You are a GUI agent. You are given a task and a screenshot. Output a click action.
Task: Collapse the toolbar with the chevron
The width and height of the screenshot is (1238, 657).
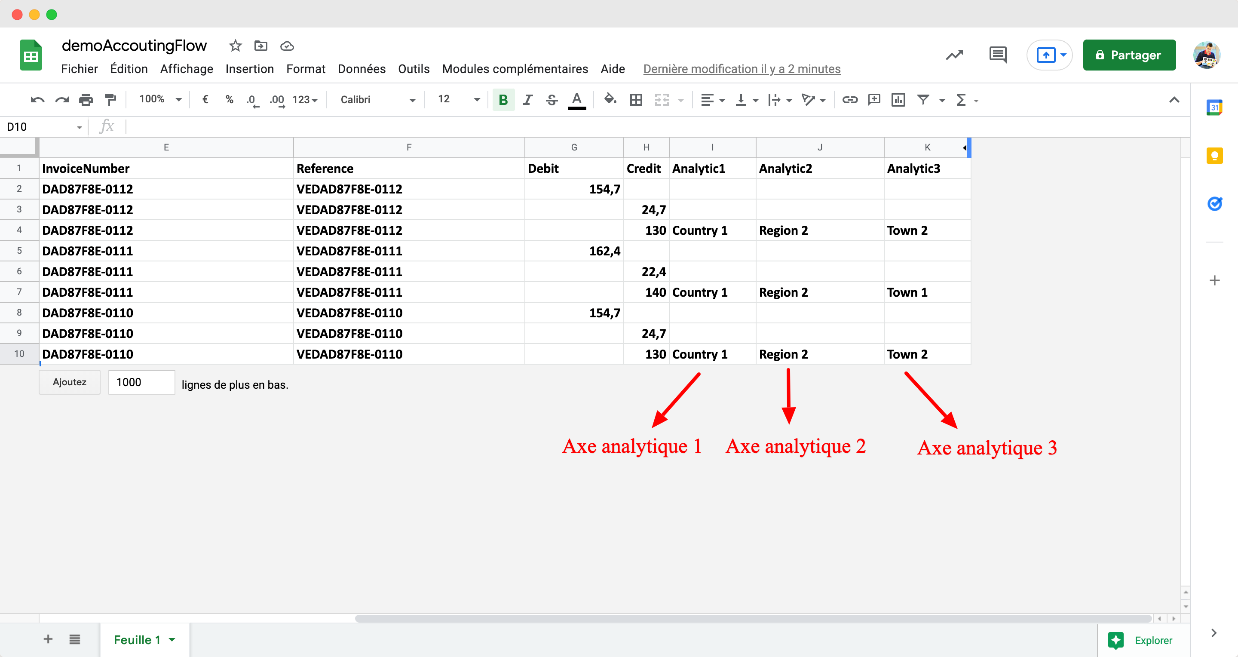(1174, 100)
